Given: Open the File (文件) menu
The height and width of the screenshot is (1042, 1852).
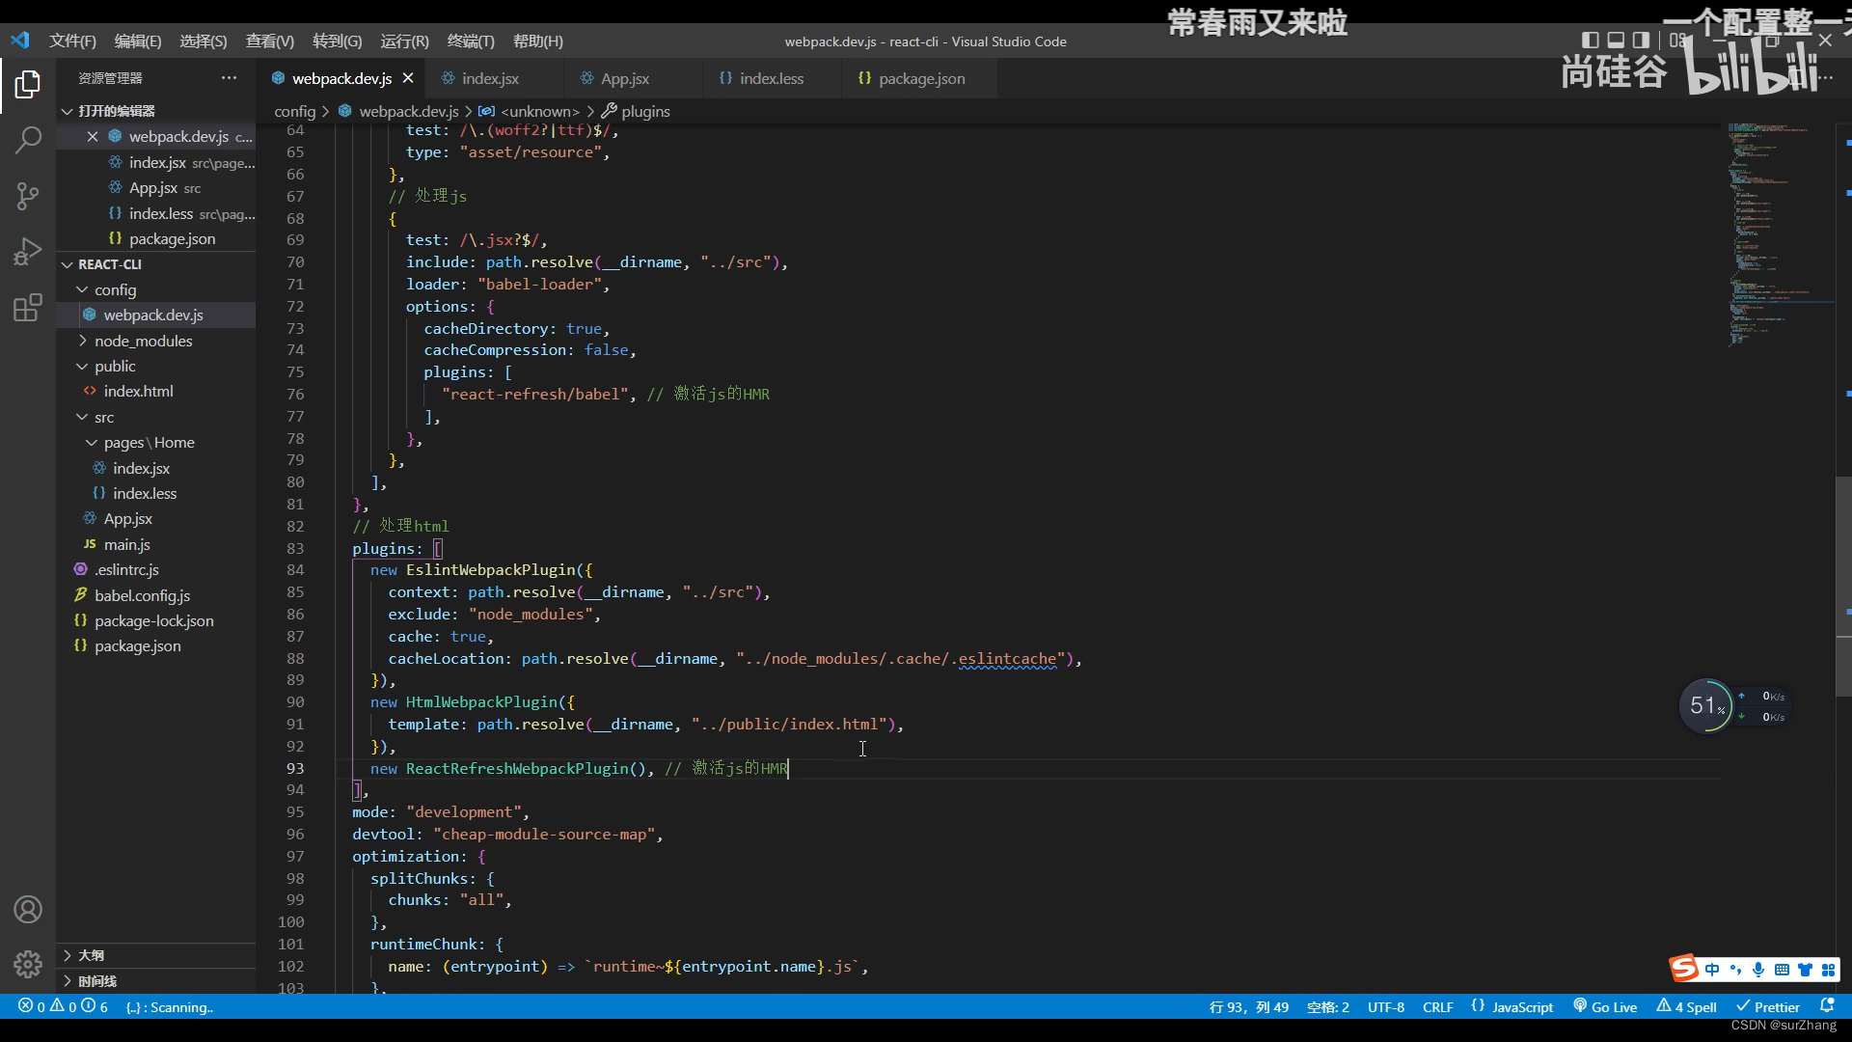Looking at the screenshot, I should (x=72, y=41).
